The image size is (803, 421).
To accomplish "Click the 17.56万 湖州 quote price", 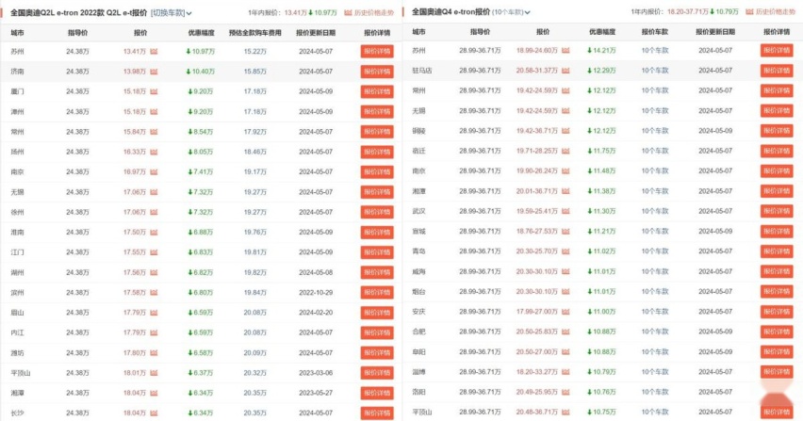I will tap(135, 272).
